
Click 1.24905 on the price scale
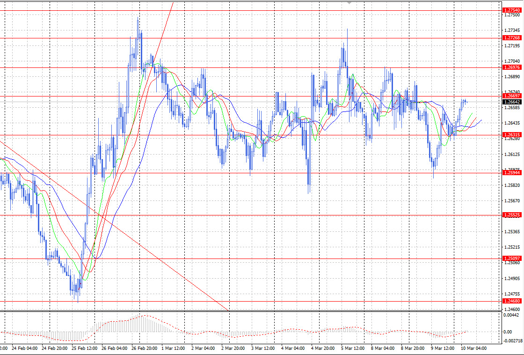(512, 278)
